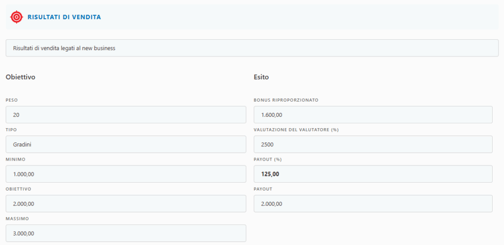Click the TIPO field label
Image resolution: width=504 pixels, height=245 pixels.
(x=11, y=130)
